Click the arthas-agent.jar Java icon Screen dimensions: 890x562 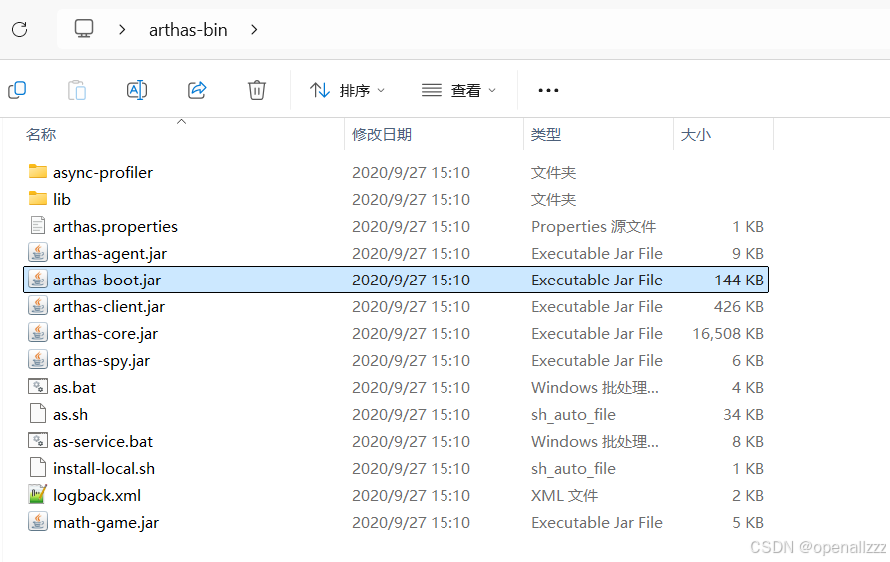pos(38,252)
